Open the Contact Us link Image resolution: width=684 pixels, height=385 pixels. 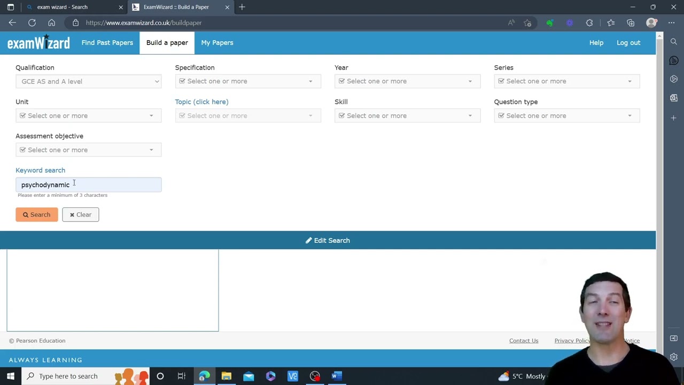click(524, 341)
